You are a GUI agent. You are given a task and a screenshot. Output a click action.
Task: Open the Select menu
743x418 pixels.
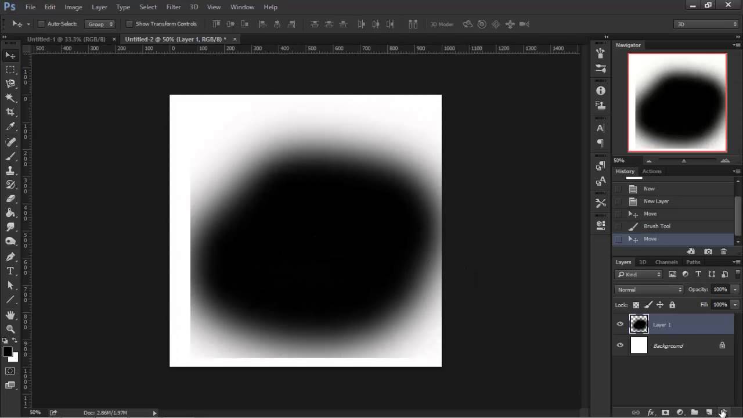pyautogui.click(x=148, y=7)
